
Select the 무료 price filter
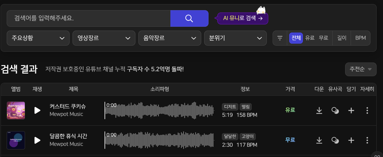(324, 38)
